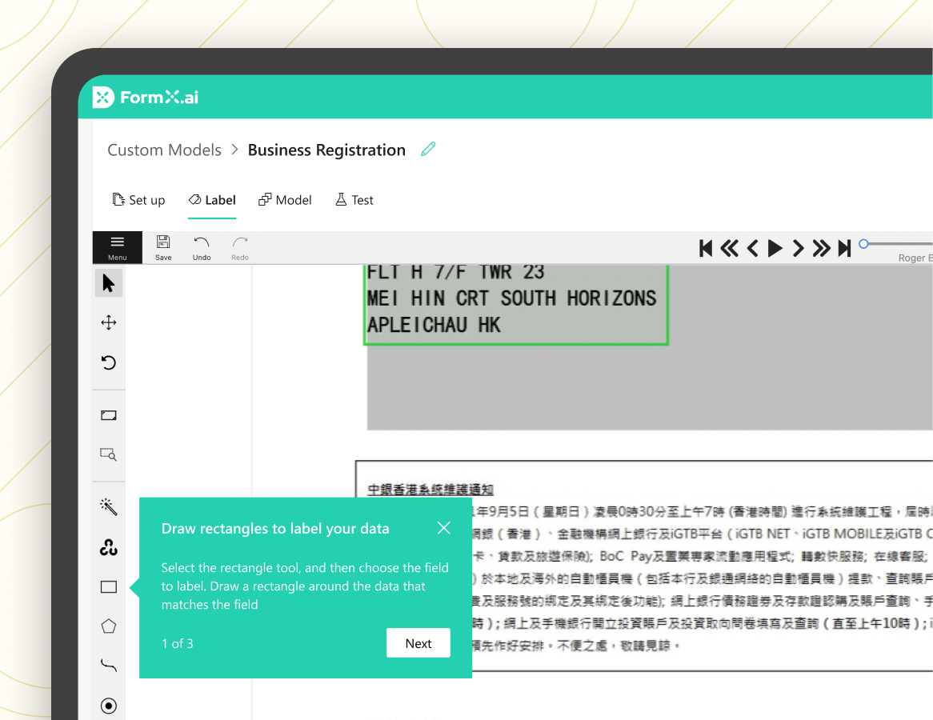Redo the last undone action
Viewport: 933px width, 720px height.
(x=240, y=247)
